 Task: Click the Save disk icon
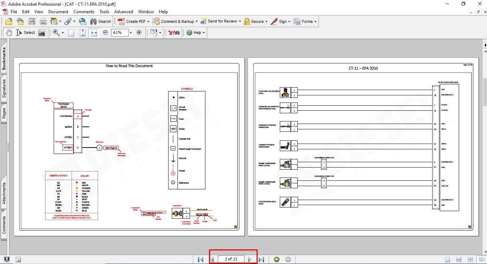click(x=31, y=21)
